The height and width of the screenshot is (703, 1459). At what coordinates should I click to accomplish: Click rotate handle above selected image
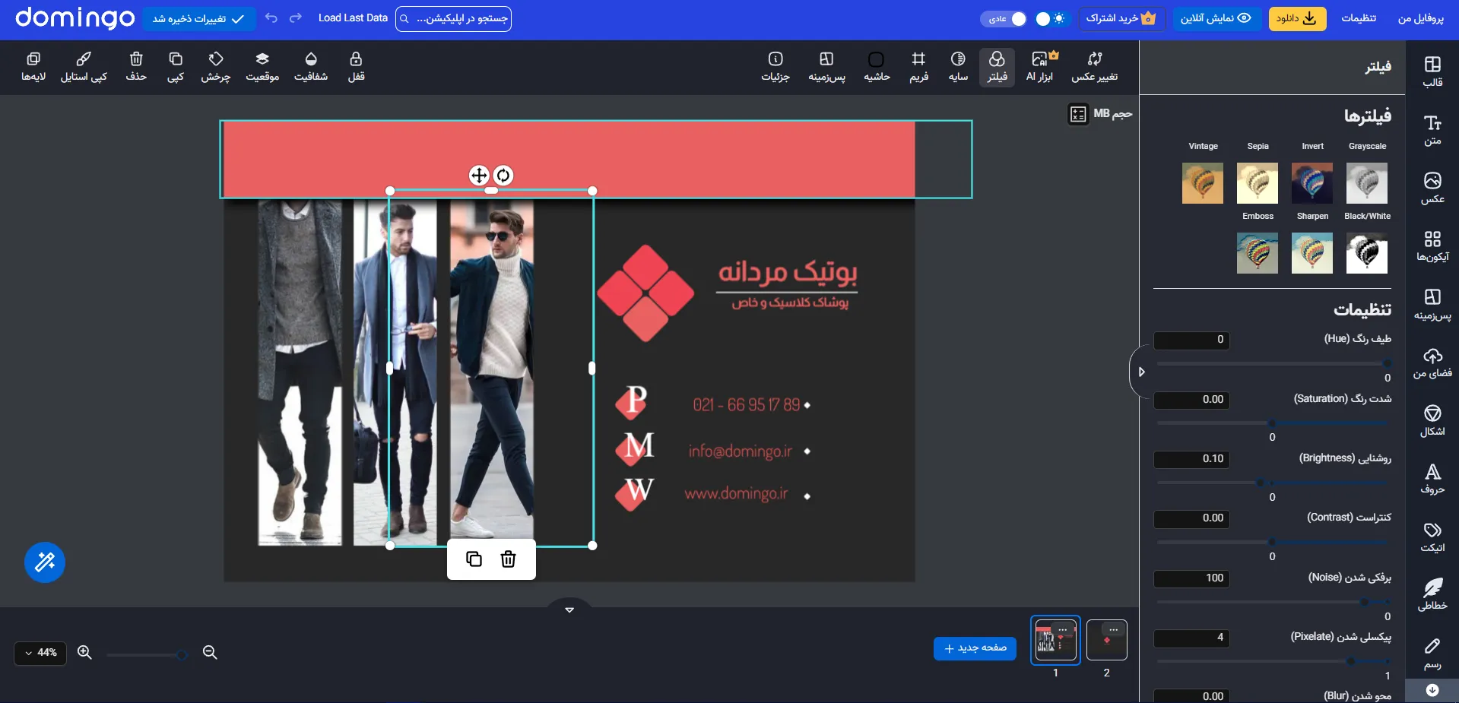(503, 176)
